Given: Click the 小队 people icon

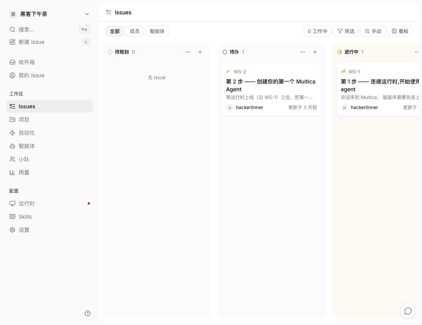Looking at the screenshot, I should pos(12,159).
